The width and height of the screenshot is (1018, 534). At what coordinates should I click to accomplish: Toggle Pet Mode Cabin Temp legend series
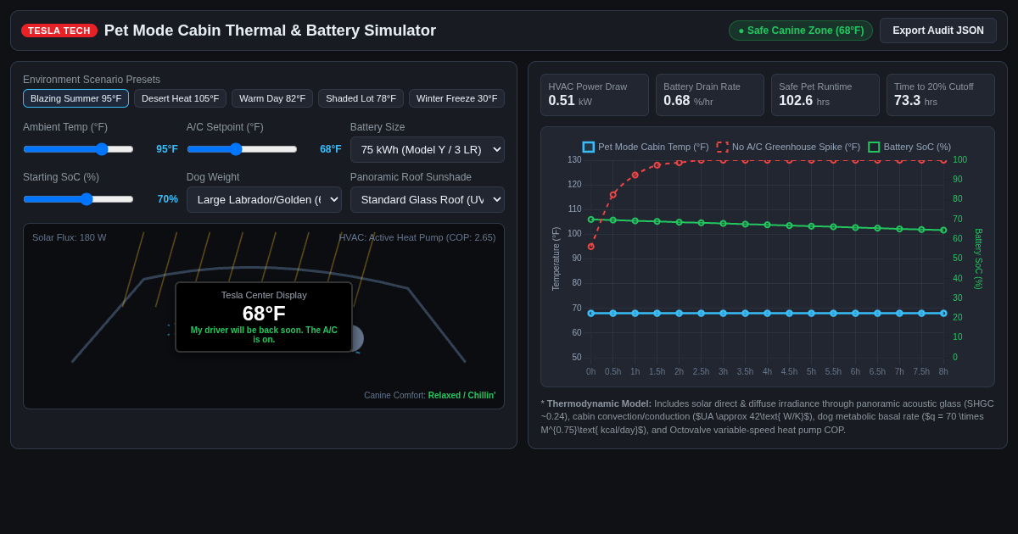point(646,147)
